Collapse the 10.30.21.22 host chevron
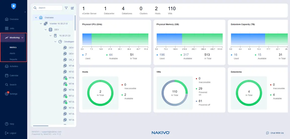290x139 pixels. (51, 35)
